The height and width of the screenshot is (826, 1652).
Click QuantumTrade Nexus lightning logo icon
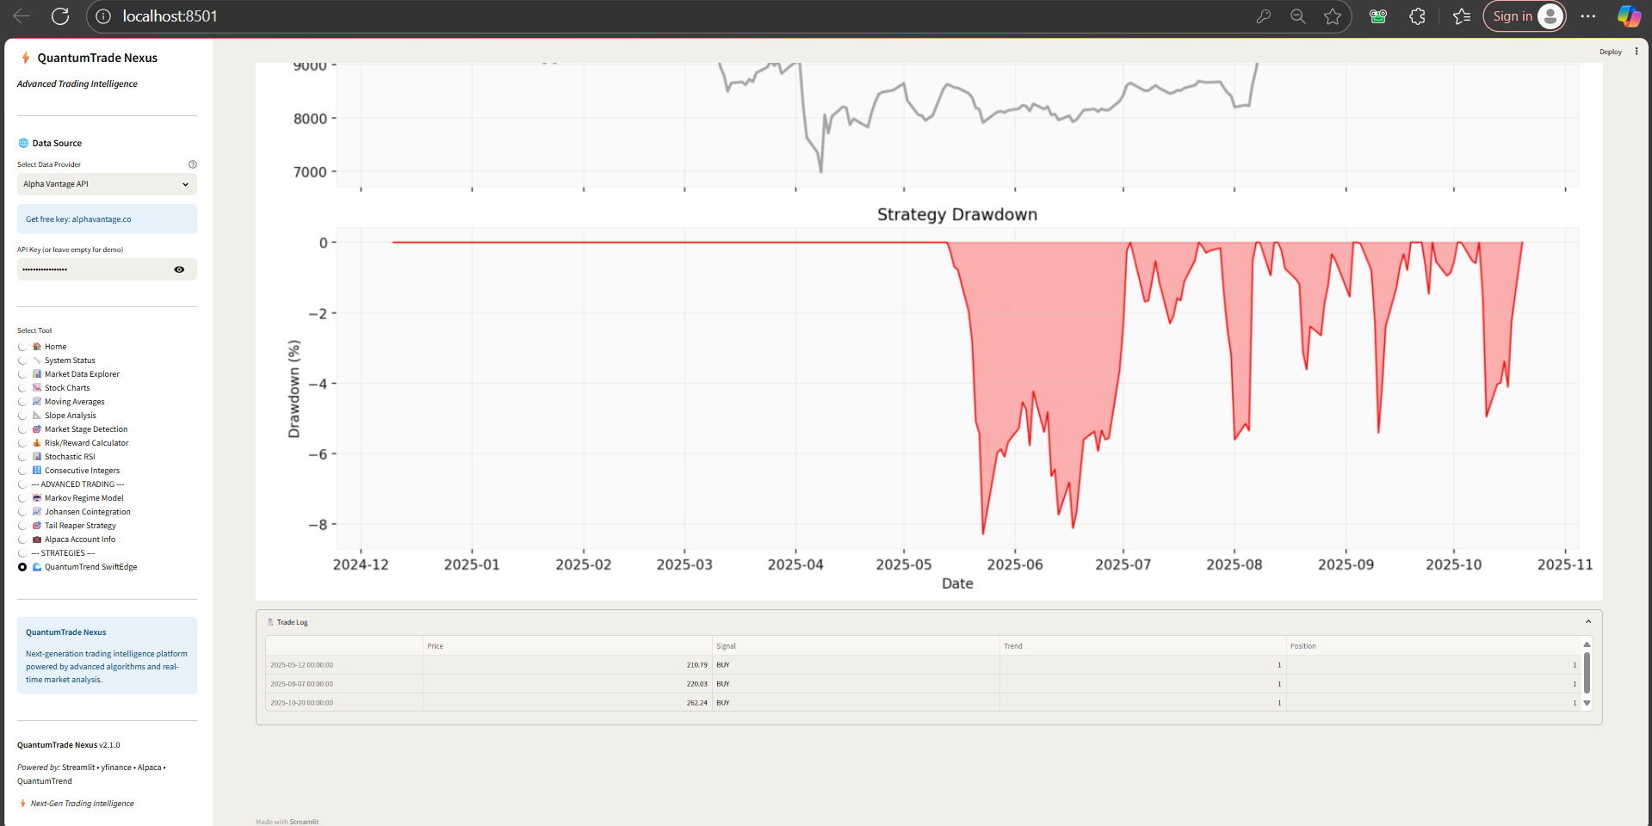click(x=25, y=58)
